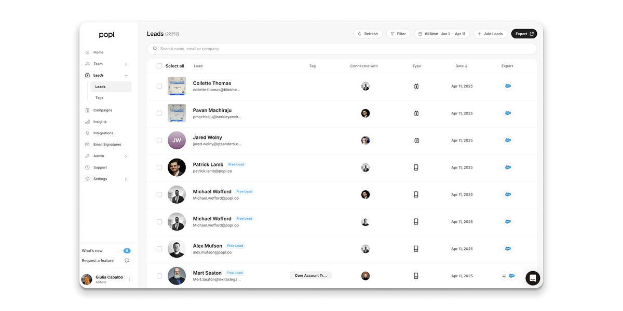Check the box next to Alex Mufson
The image size is (623, 311).
[159, 248]
